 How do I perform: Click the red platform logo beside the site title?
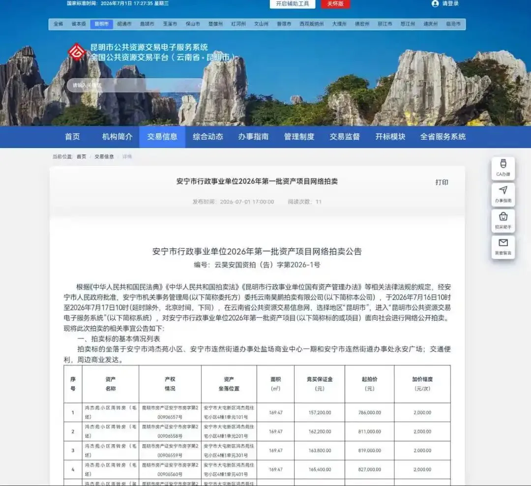pos(77,52)
